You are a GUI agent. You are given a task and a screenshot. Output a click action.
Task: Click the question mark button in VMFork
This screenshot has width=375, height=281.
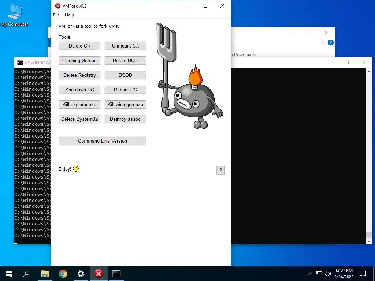[x=220, y=171]
